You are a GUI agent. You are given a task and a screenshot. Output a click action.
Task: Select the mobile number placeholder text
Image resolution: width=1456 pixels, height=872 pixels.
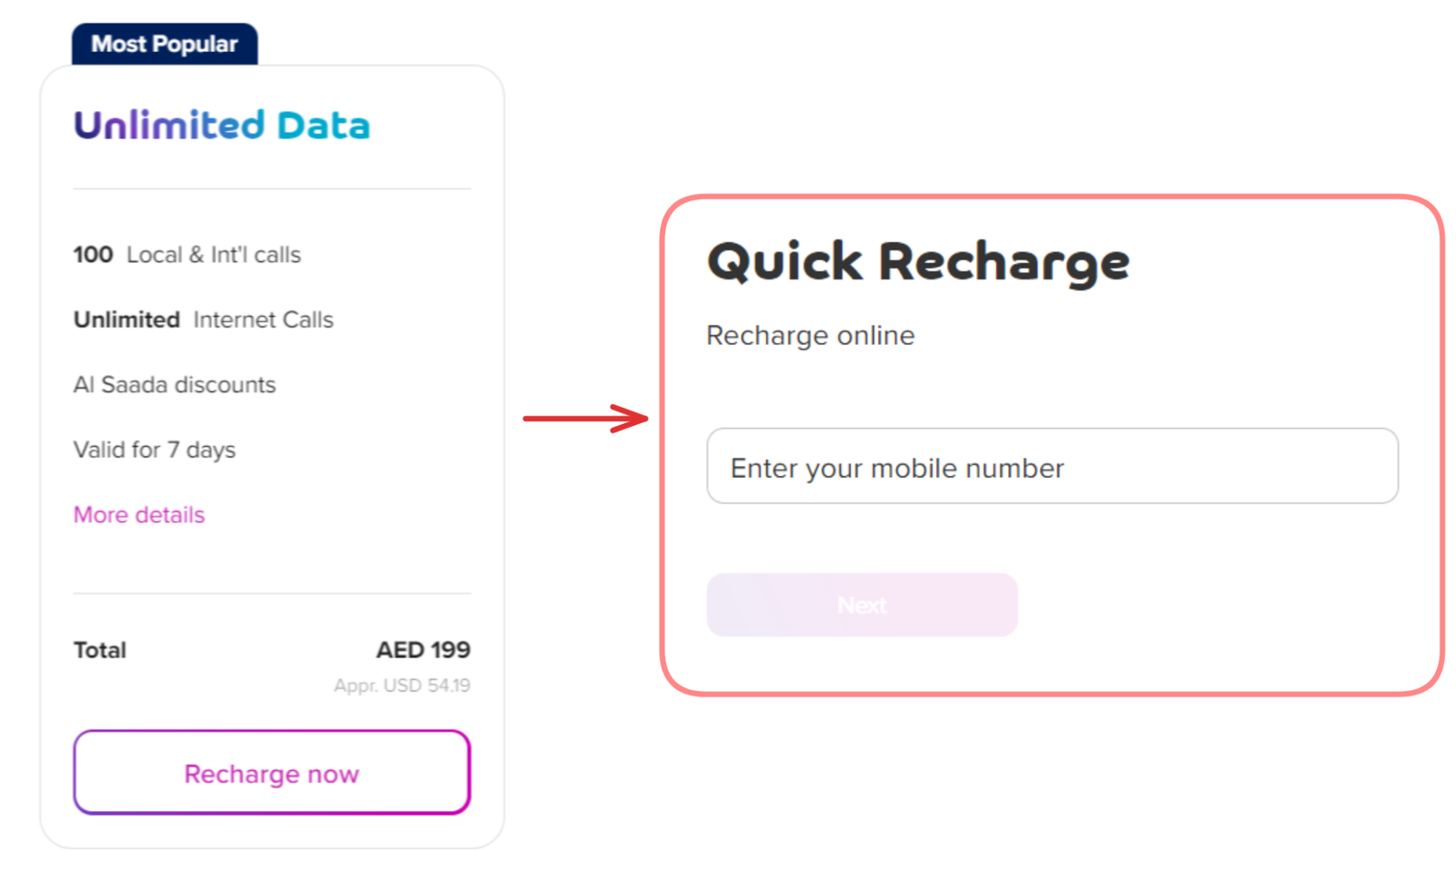pyautogui.click(x=895, y=468)
